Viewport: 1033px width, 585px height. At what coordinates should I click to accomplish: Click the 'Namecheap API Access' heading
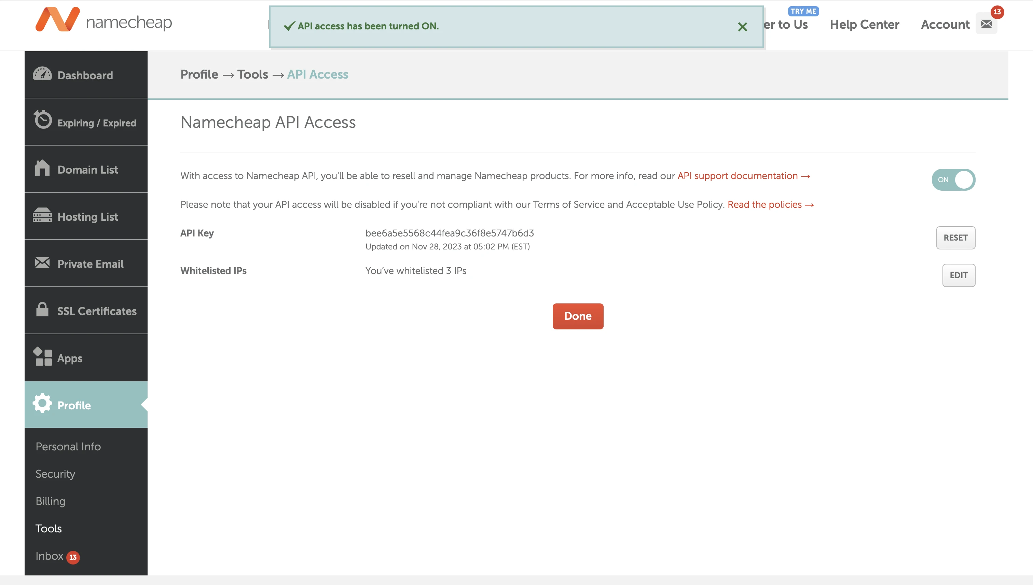(268, 122)
